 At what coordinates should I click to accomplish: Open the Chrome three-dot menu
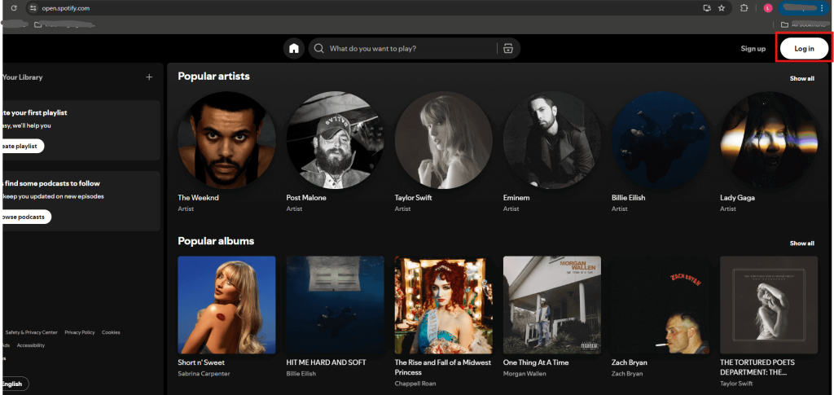[x=821, y=8]
